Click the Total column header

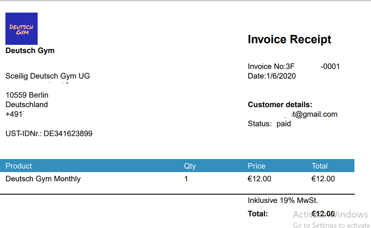(x=319, y=166)
